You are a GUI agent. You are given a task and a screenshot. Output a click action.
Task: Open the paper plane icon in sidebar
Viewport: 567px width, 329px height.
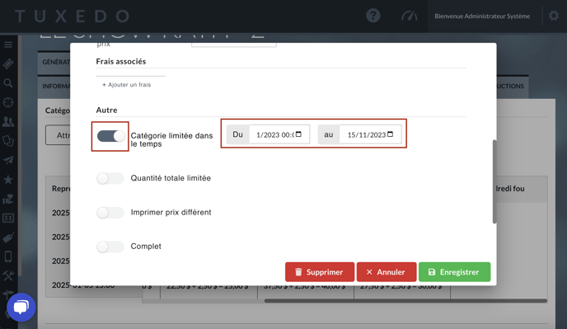(x=8, y=160)
